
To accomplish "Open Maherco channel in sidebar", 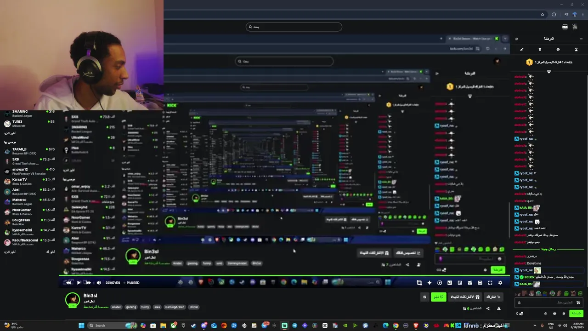I will [28, 202].
